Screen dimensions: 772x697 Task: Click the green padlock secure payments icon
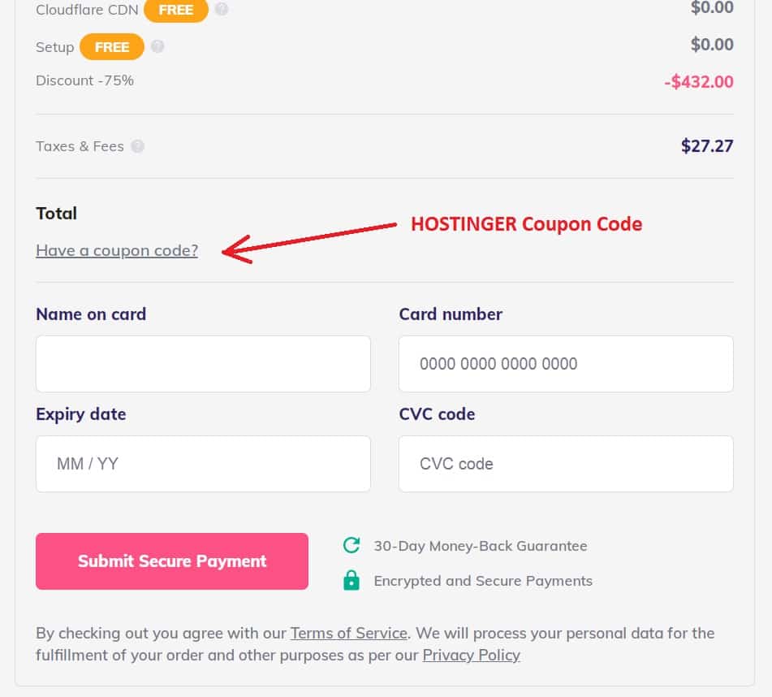(x=351, y=580)
